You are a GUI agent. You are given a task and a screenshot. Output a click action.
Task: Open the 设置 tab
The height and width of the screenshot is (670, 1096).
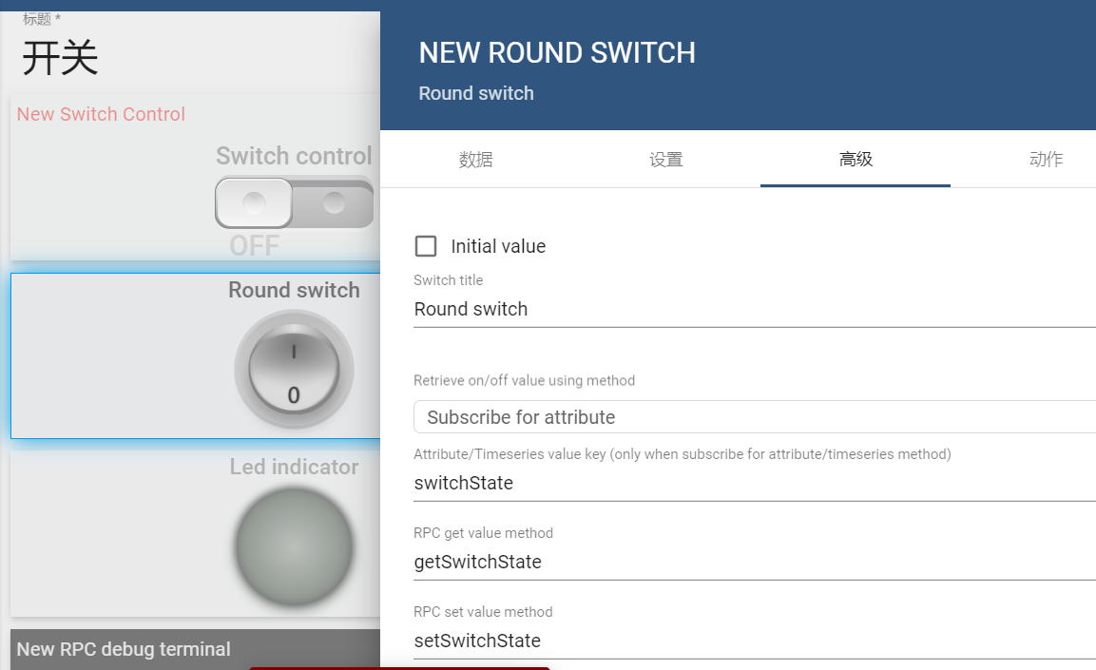665,159
